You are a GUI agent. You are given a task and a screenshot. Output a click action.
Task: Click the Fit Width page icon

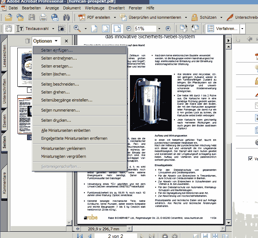117,29
